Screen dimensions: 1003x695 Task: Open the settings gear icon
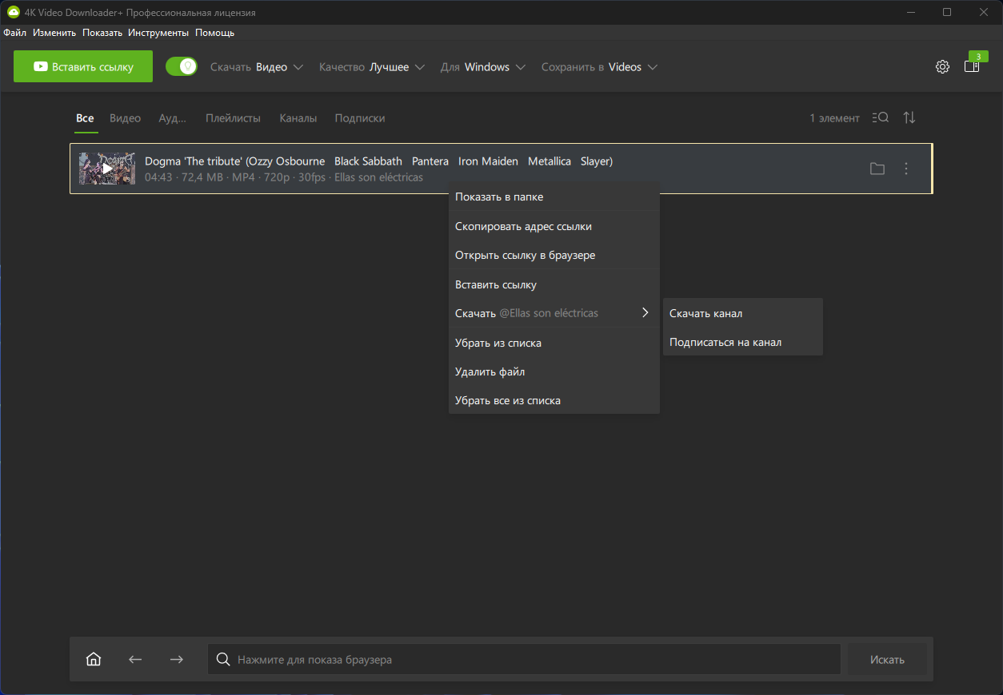(942, 67)
